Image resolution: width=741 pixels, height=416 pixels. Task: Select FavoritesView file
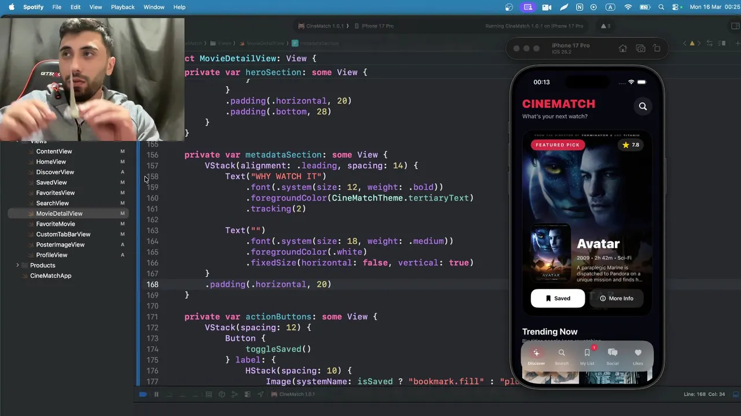pyautogui.click(x=56, y=193)
